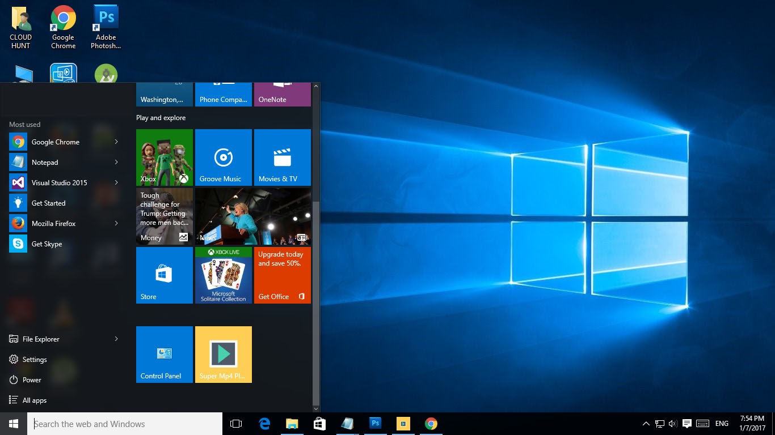Launch Visual Studio 2015 from list
775x435 pixels.
pos(59,183)
